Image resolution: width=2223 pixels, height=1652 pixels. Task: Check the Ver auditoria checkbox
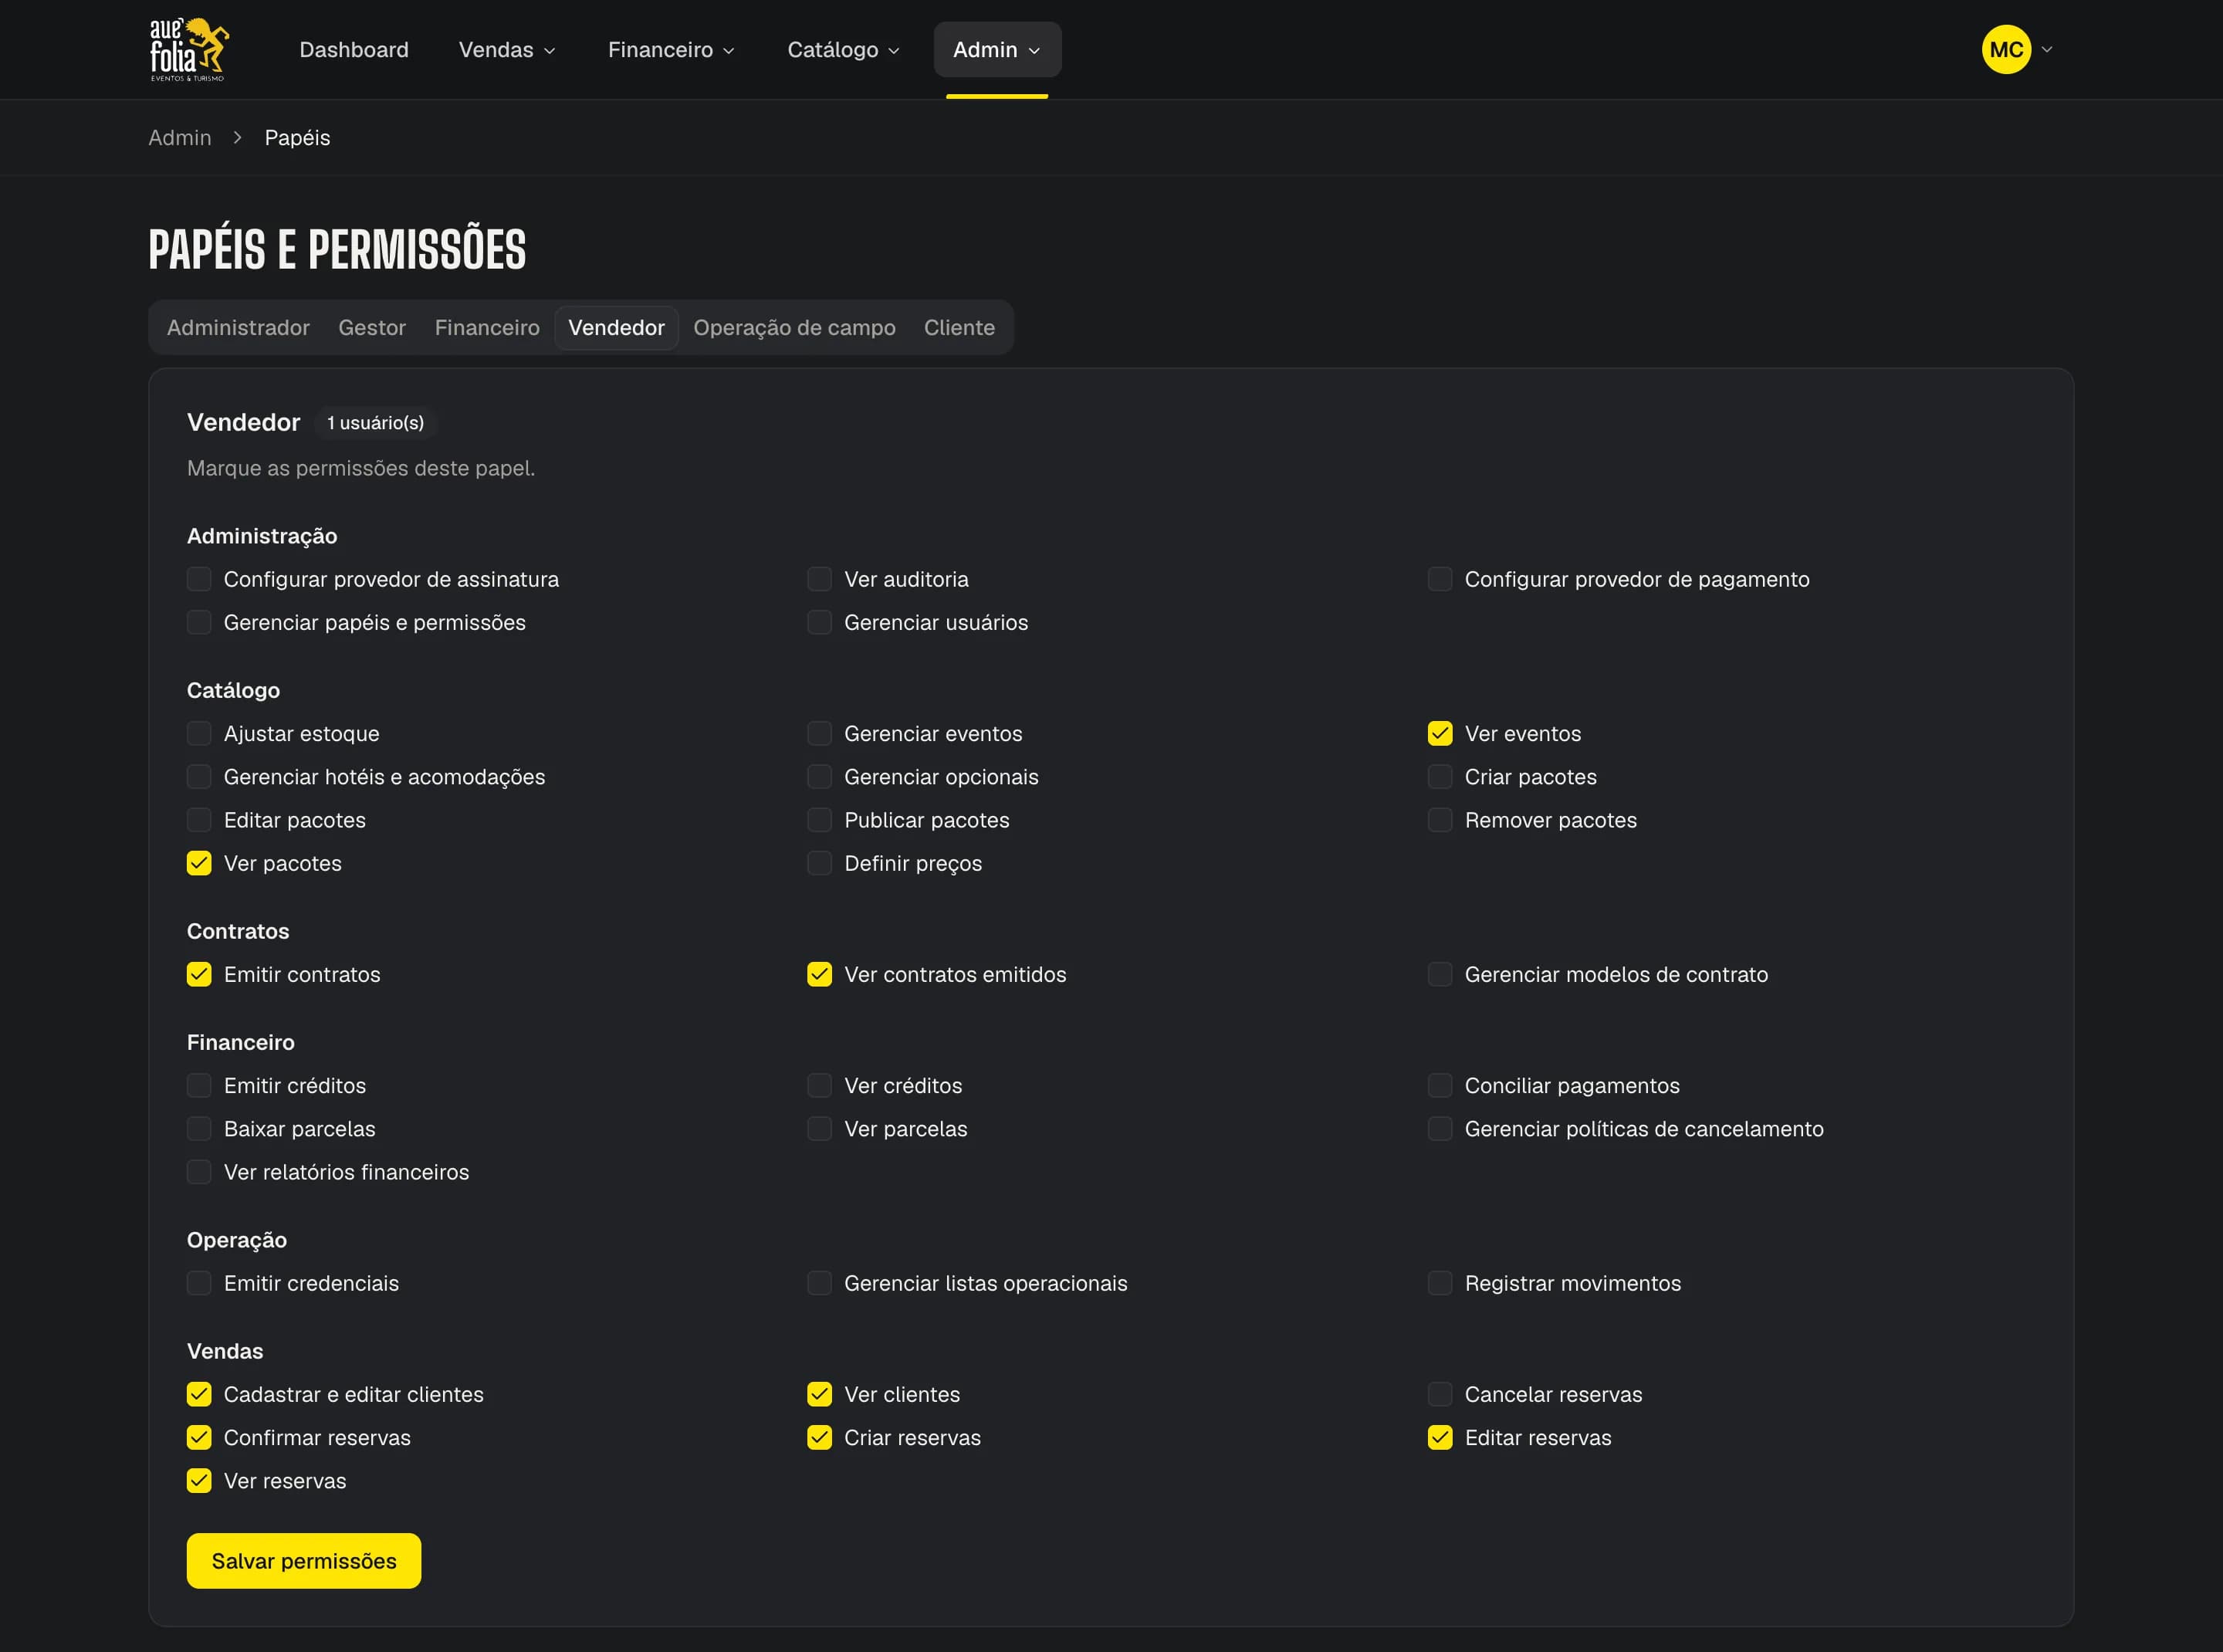tap(819, 579)
